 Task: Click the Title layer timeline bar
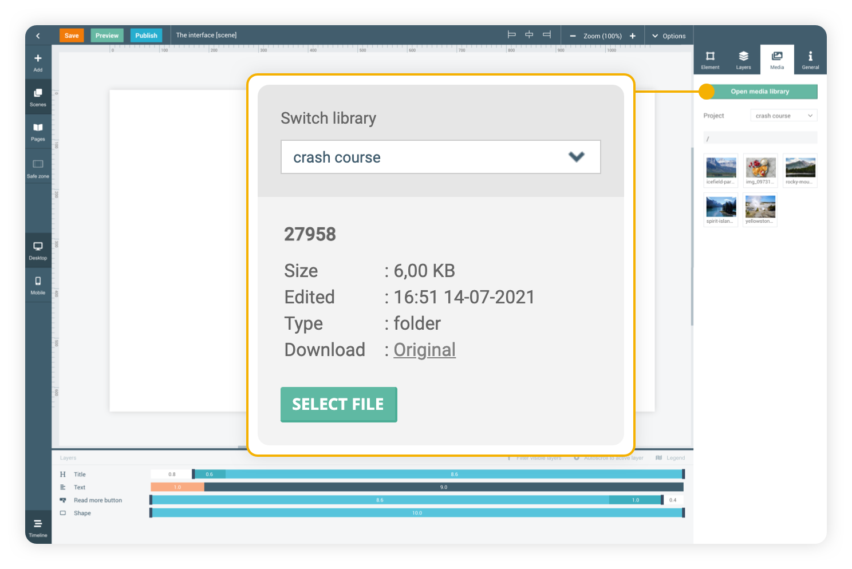[453, 474]
